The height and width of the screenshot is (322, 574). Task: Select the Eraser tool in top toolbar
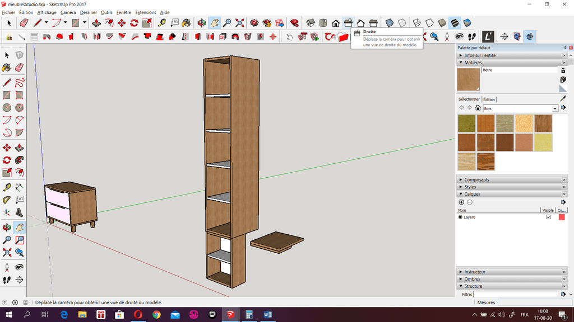24,23
